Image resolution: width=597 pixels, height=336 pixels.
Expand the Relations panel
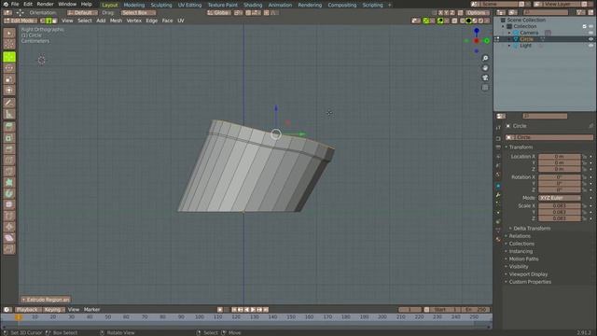click(x=520, y=236)
